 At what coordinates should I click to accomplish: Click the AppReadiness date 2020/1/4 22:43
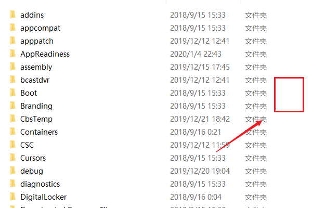(196, 54)
